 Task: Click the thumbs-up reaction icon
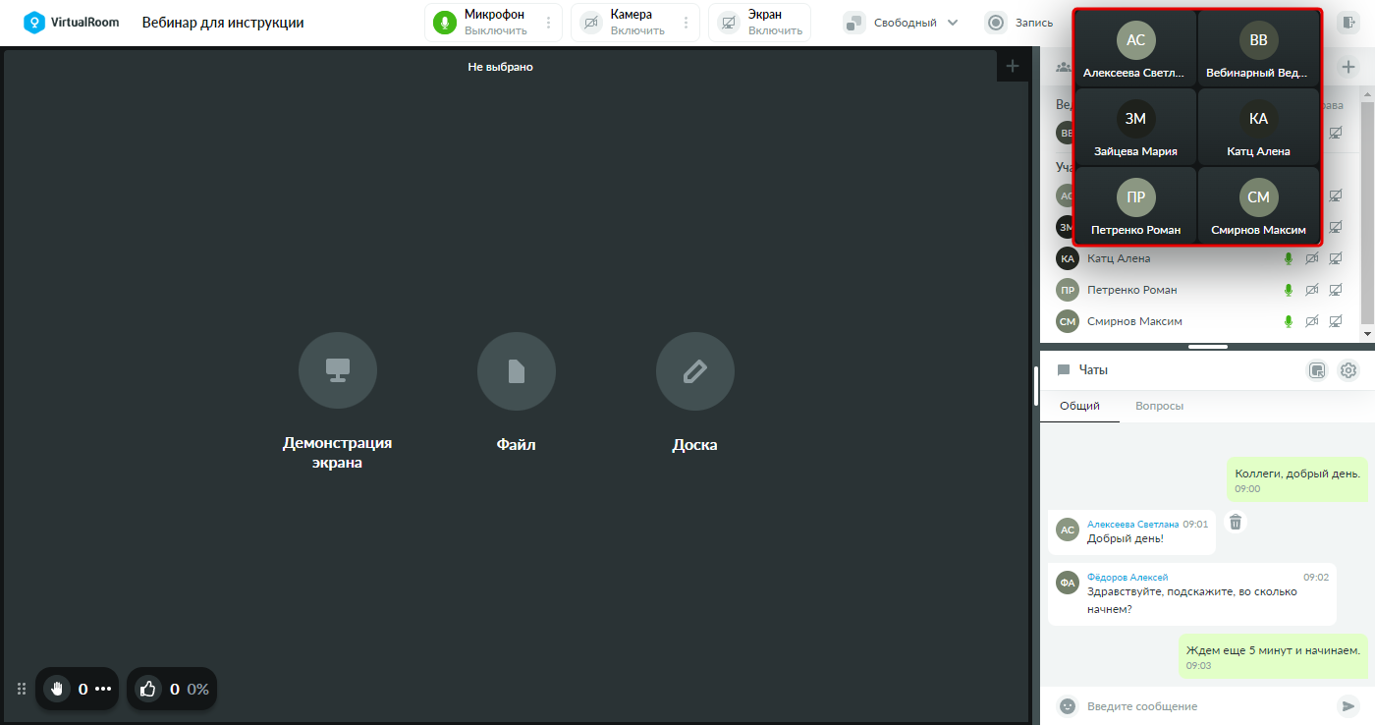click(x=148, y=689)
